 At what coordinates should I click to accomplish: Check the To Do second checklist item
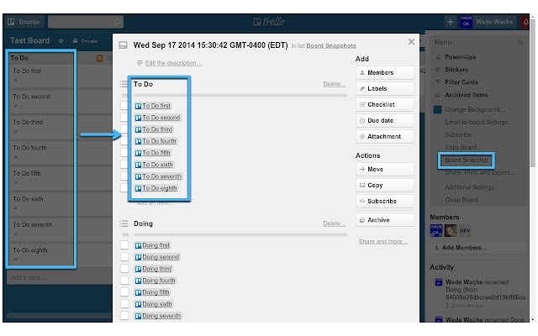(x=124, y=118)
